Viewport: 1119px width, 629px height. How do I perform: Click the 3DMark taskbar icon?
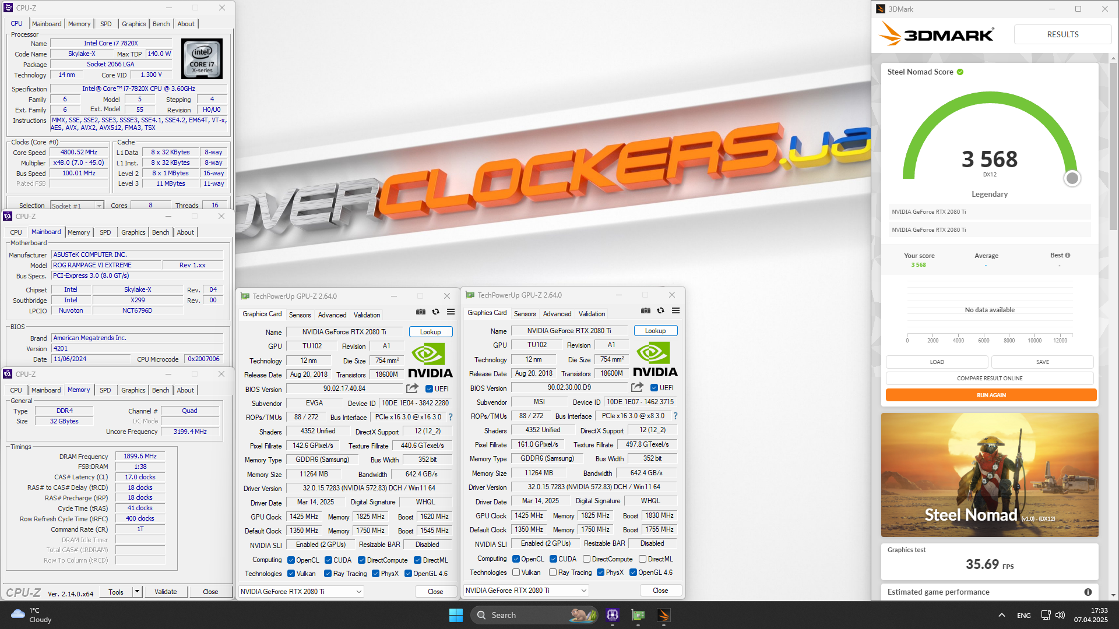coord(664,615)
